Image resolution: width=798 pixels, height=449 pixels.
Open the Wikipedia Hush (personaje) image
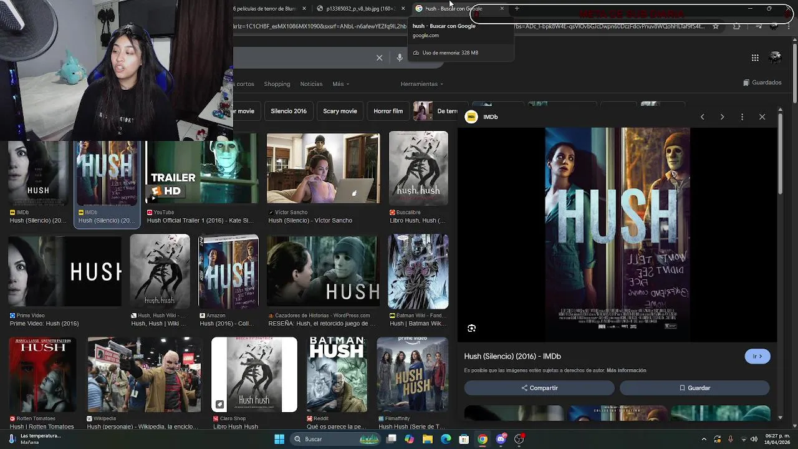(145, 375)
